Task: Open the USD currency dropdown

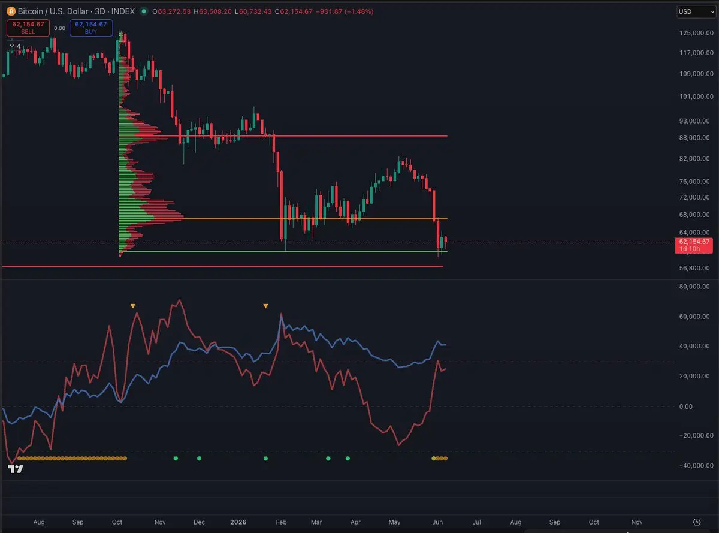Action: click(696, 11)
